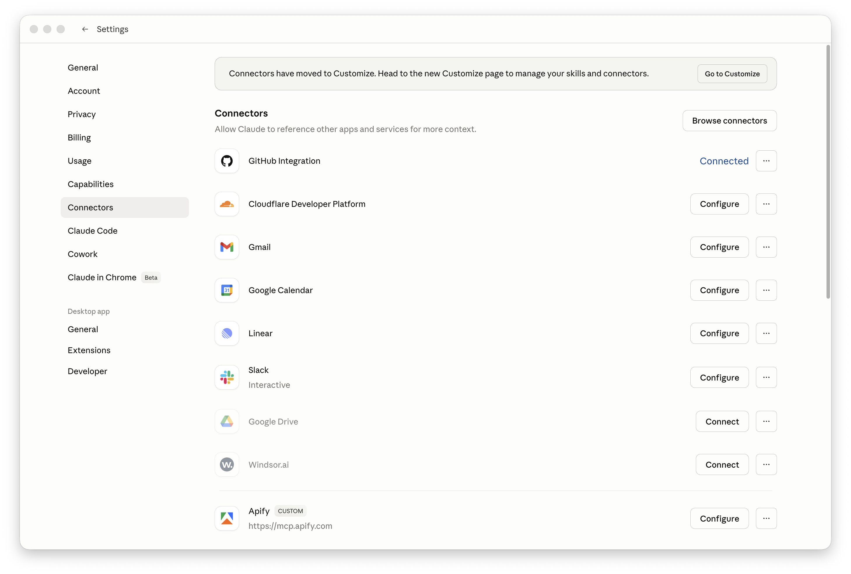Configure the Slack connector
The width and height of the screenshot is (851, 574).
click(719, 378)
